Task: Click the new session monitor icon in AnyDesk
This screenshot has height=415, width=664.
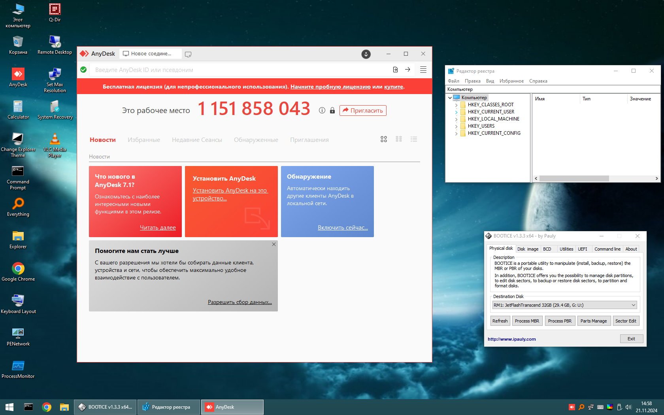Action: pyautogui.click(x=188, y=54)
